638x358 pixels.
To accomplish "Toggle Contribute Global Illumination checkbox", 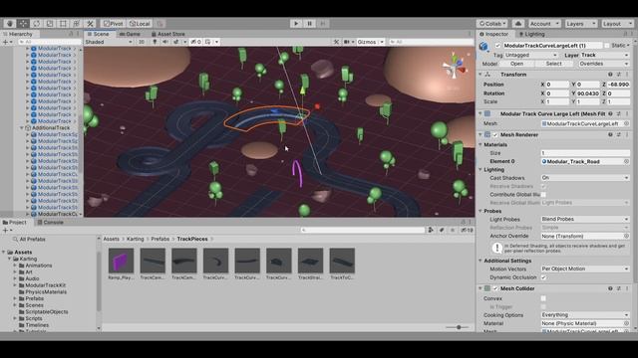I will [x=543, y=195].
